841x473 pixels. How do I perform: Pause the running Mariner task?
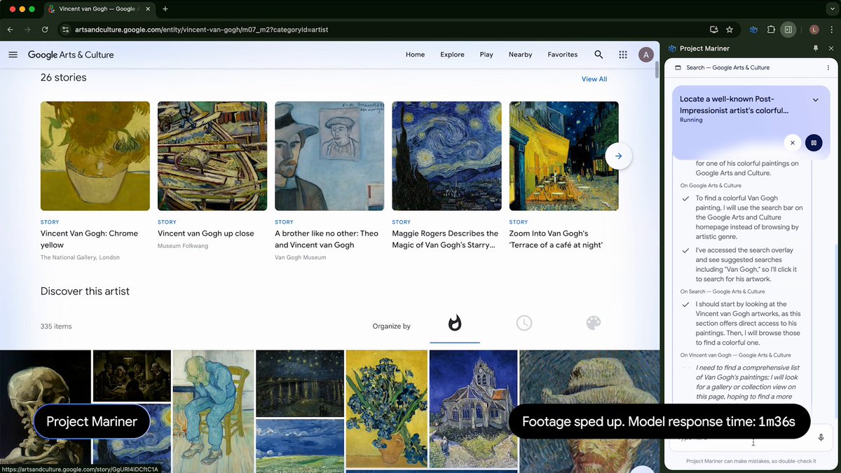[x=814, y=143]
